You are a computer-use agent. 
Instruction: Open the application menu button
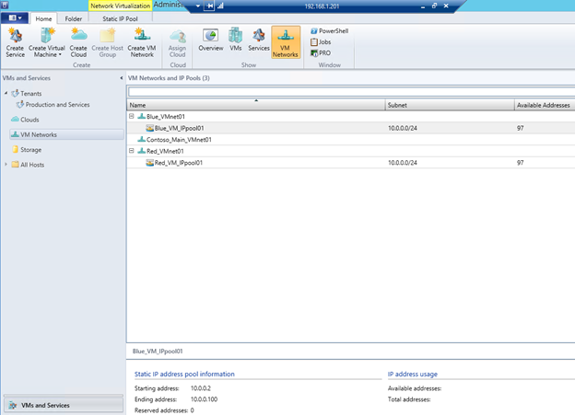[x=15, y=18]
